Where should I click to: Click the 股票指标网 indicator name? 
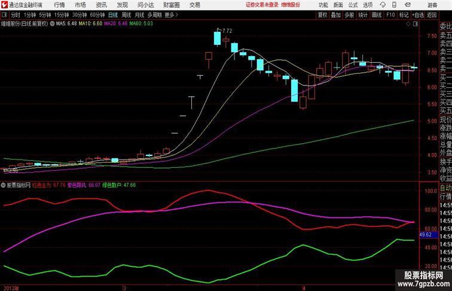(x=19, y=185)
